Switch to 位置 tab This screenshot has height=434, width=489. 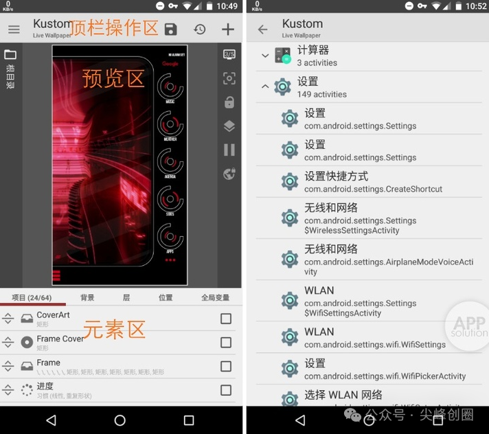coord(166,298)
